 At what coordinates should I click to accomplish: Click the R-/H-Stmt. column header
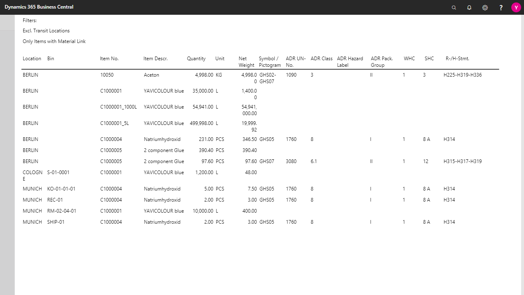(x=457, y=59)
